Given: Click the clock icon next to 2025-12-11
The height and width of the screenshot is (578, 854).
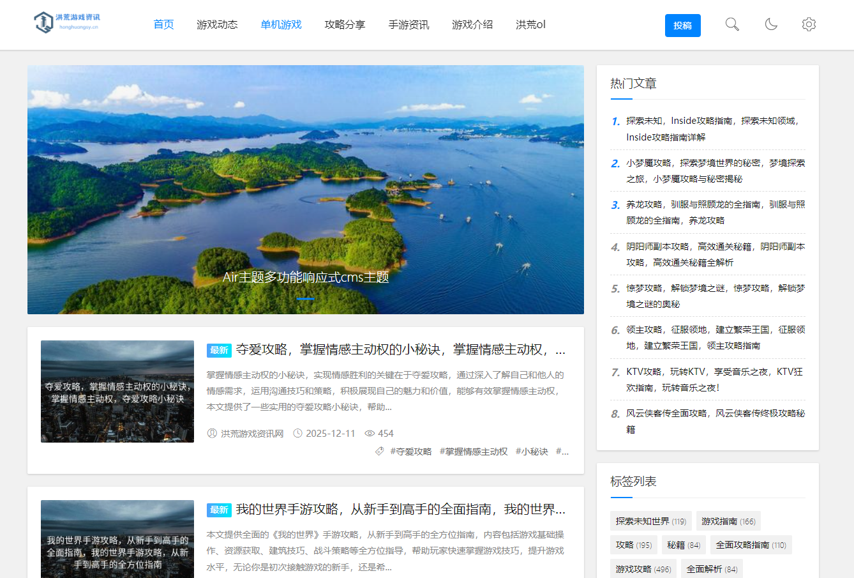Looking at the screenshot, I should click(x=298, y=433).
